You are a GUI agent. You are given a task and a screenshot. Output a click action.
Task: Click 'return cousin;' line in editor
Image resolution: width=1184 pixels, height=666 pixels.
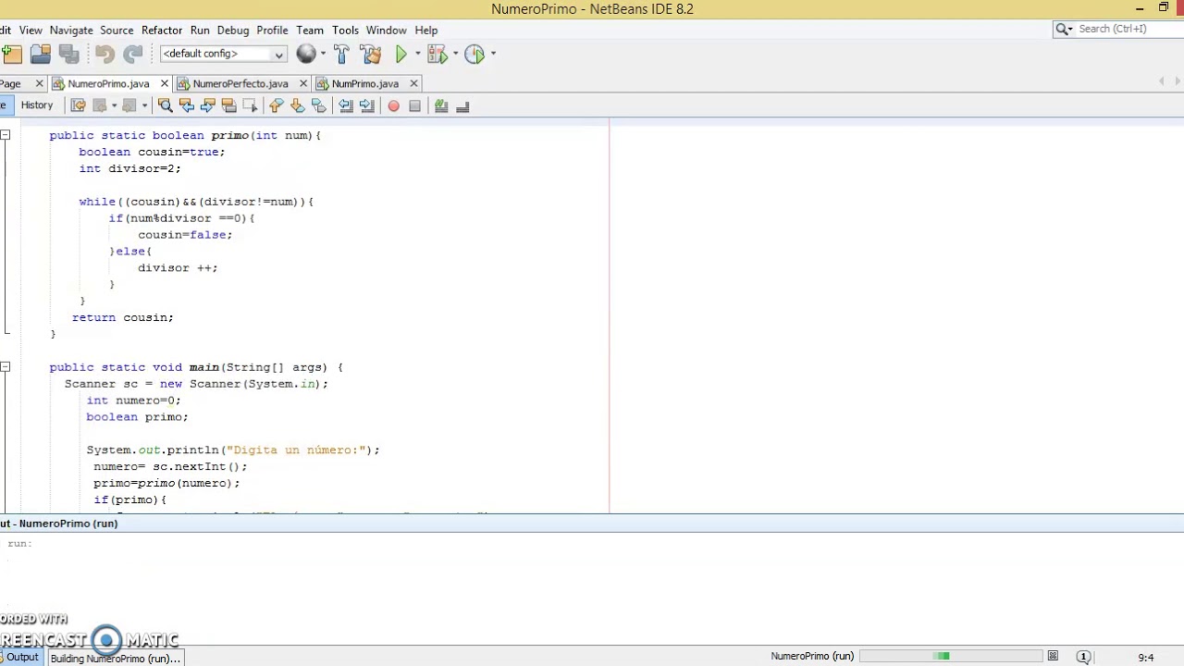click(x=123, y=317)
